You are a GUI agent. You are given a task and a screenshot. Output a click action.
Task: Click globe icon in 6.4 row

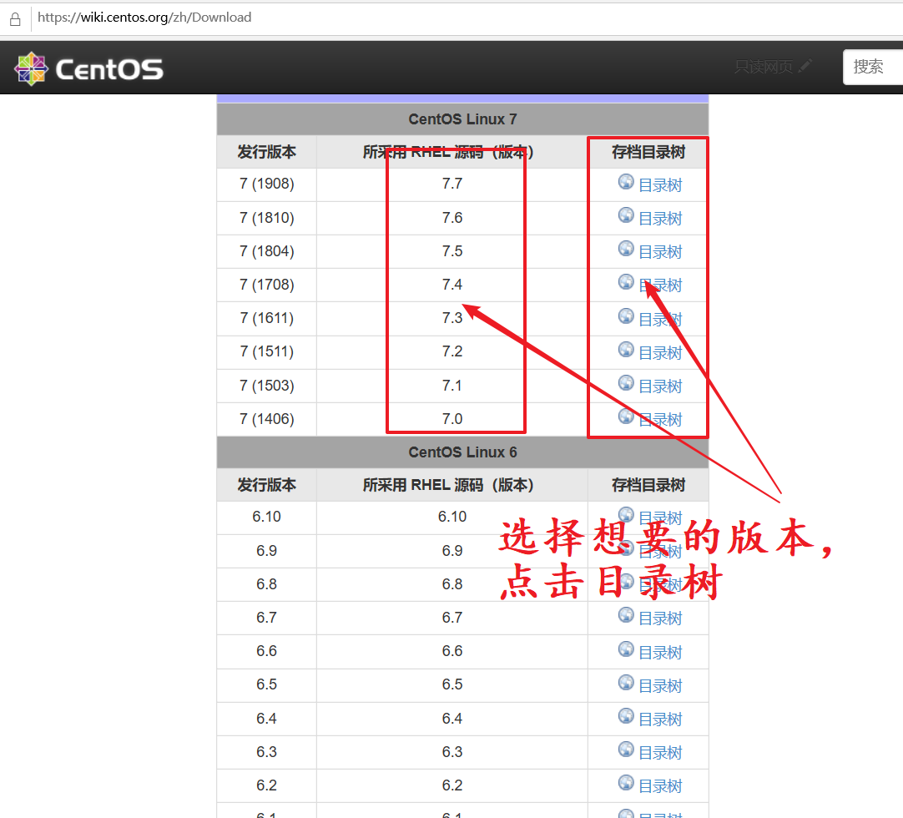click(626, 716)
